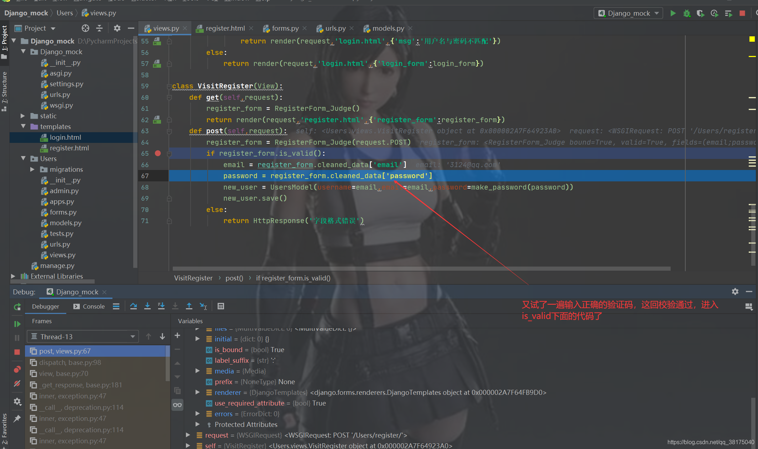Add new watch with plus icon
The width and height of the screenshot is (758, 449).
(x=177, y=335)
